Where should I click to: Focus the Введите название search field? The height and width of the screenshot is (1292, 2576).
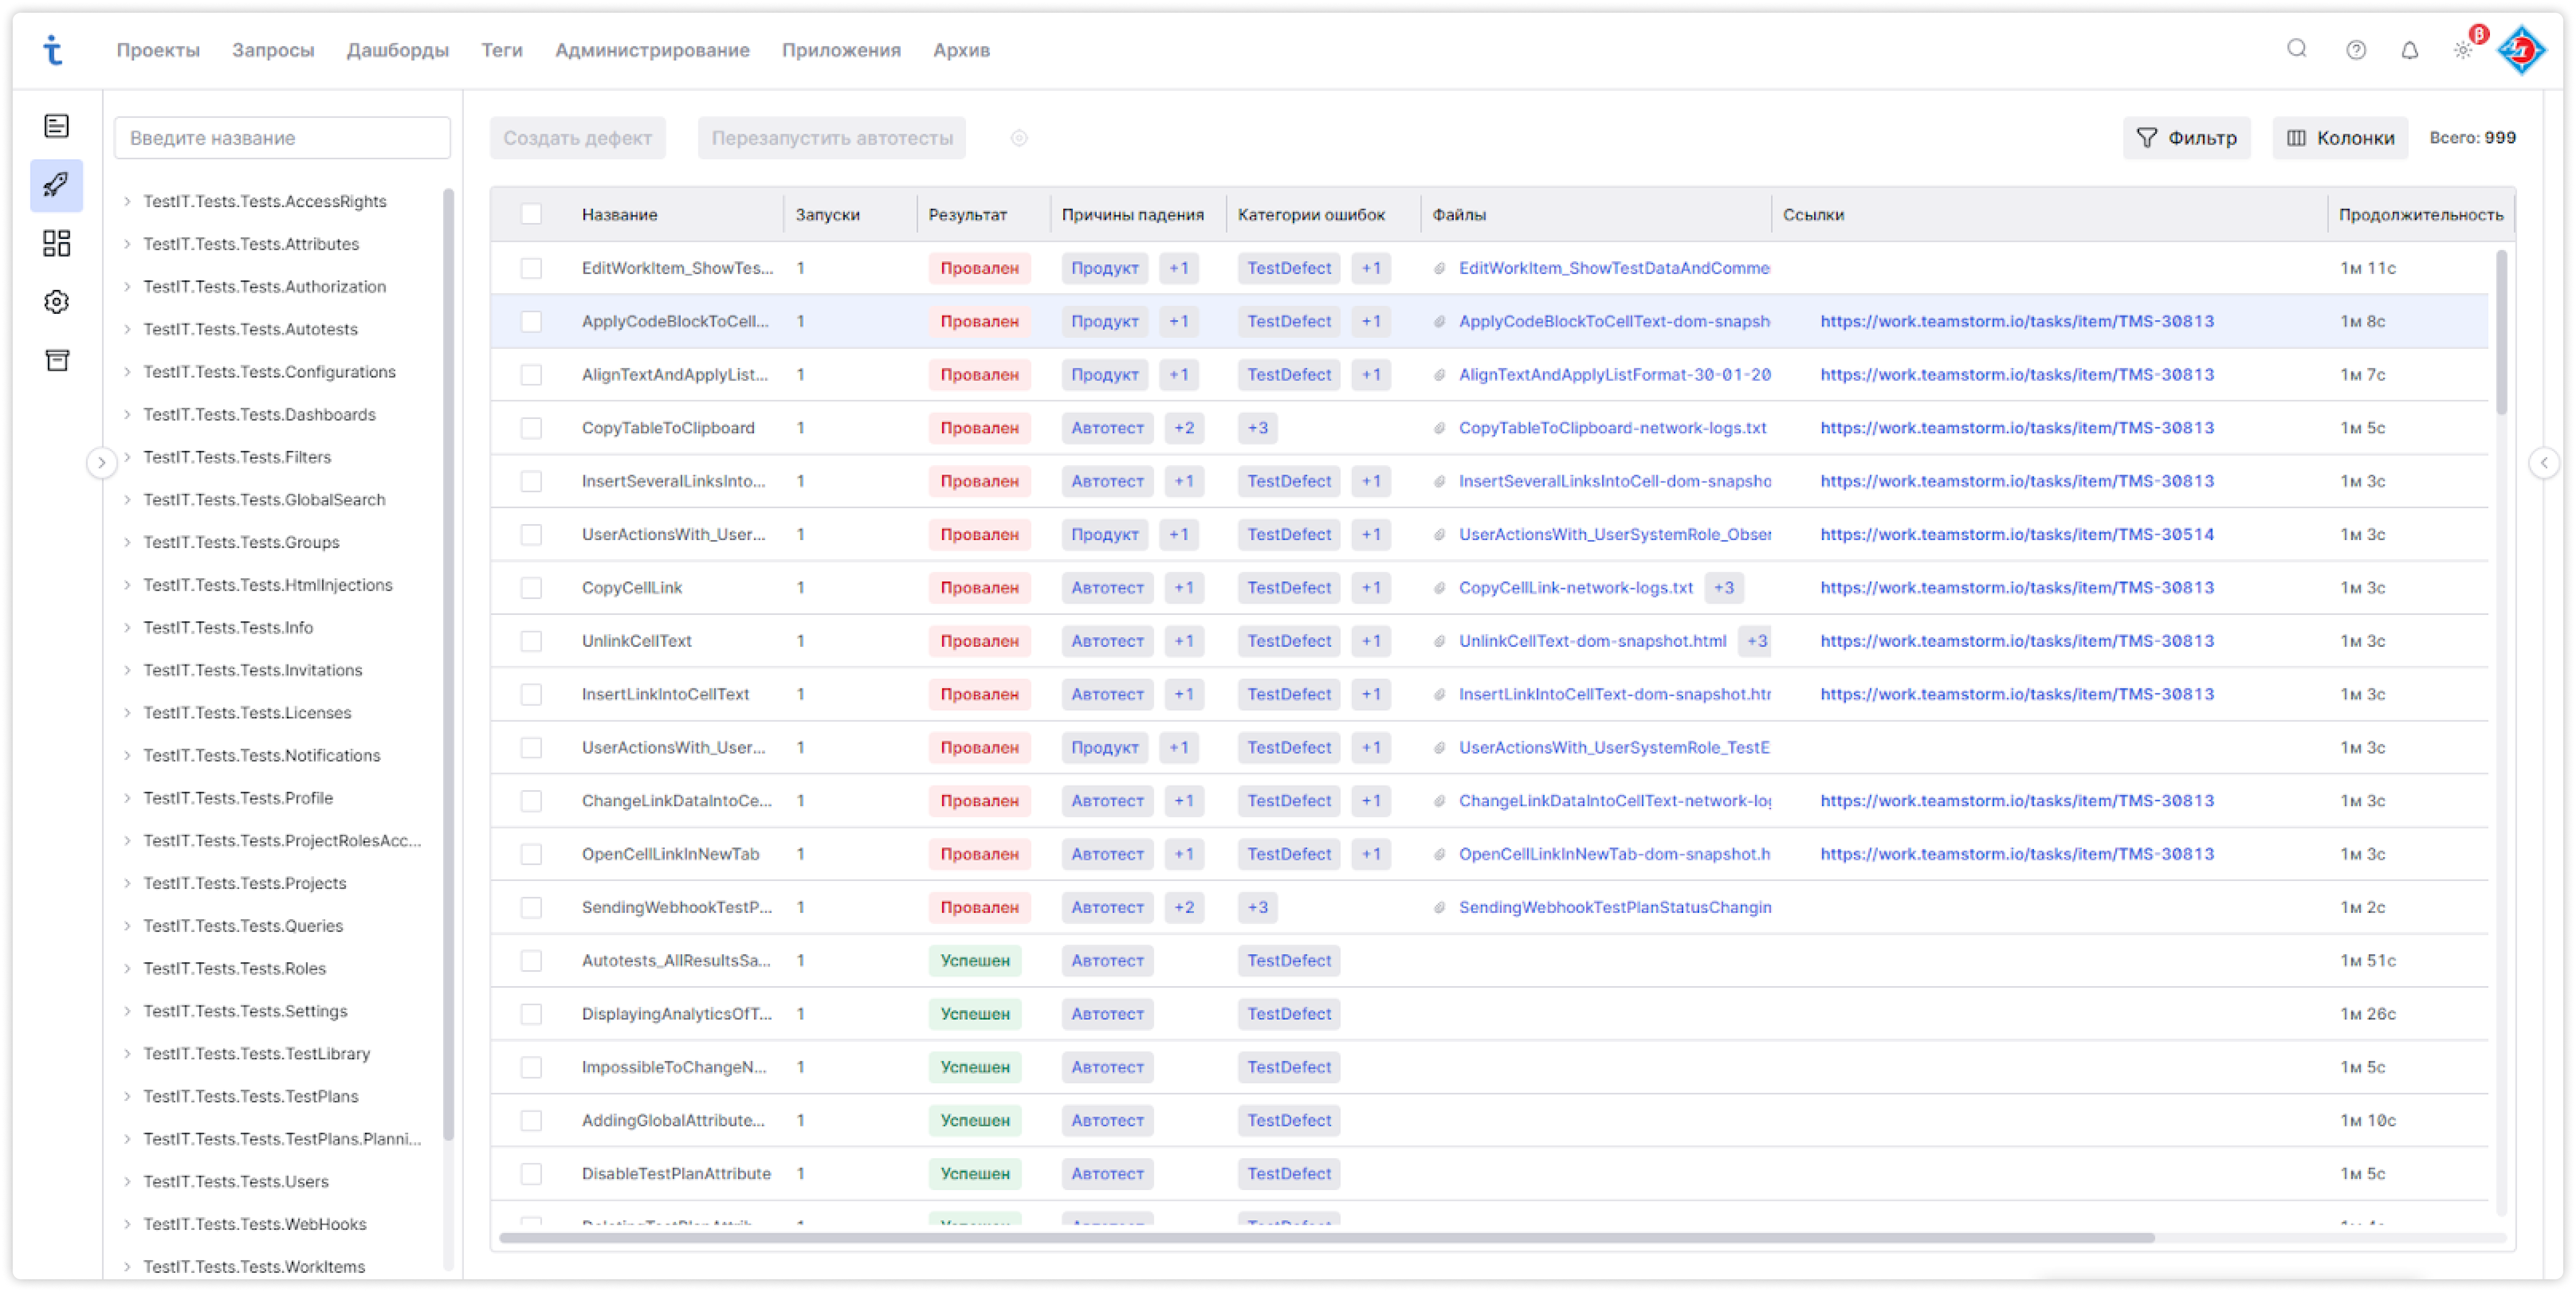[282, 138]
